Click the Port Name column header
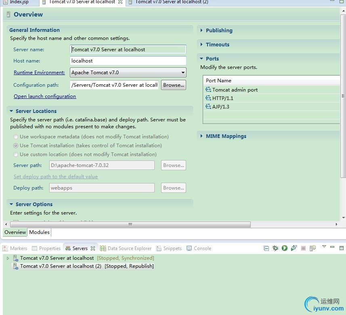 [271, 80]
